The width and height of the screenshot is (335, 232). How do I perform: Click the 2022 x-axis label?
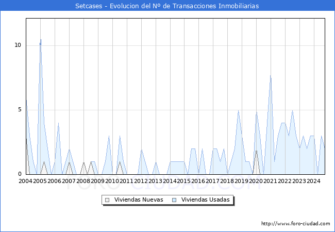(284, 181)
